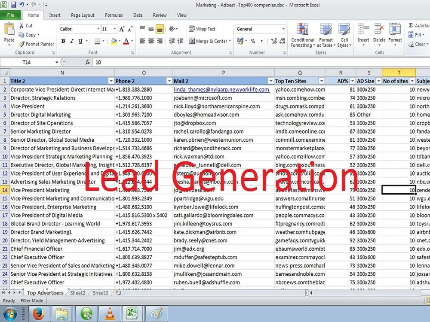The height and width of the screenshot is (322, 430).
Task: Click the insert new worksheet tab icon
Action: click(x=119, y=293)
